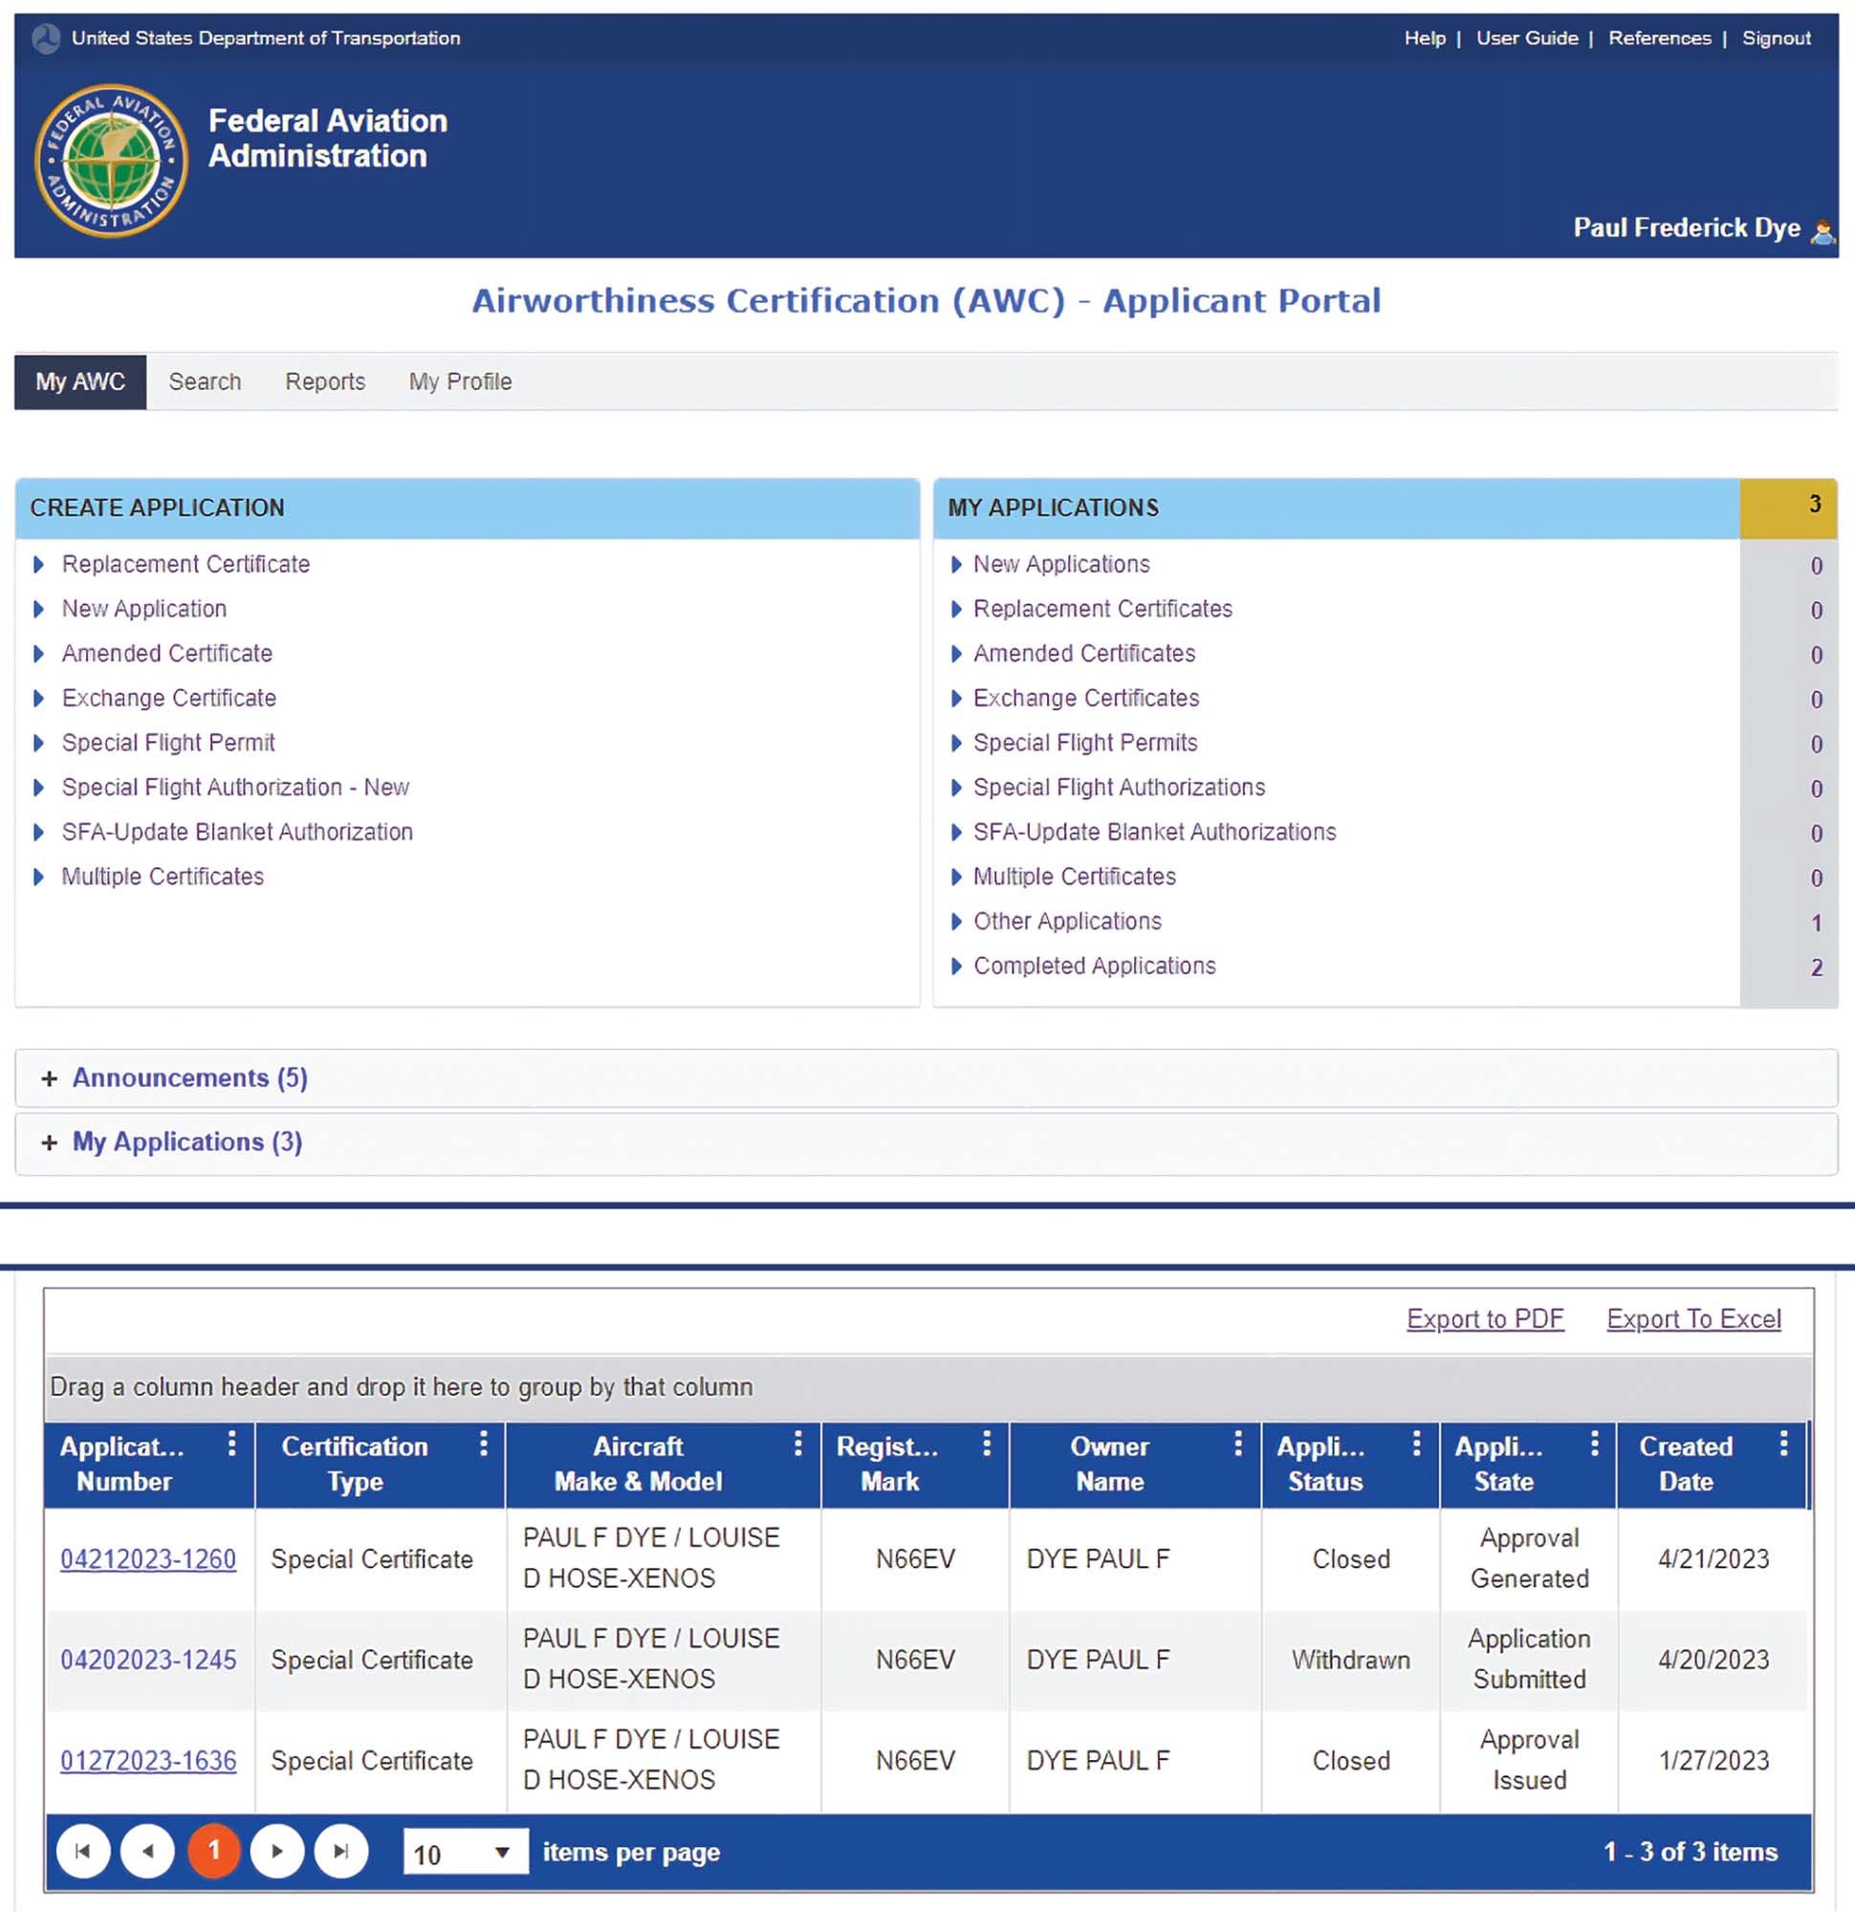Open the My Profile tab

(x=461, y=381)
